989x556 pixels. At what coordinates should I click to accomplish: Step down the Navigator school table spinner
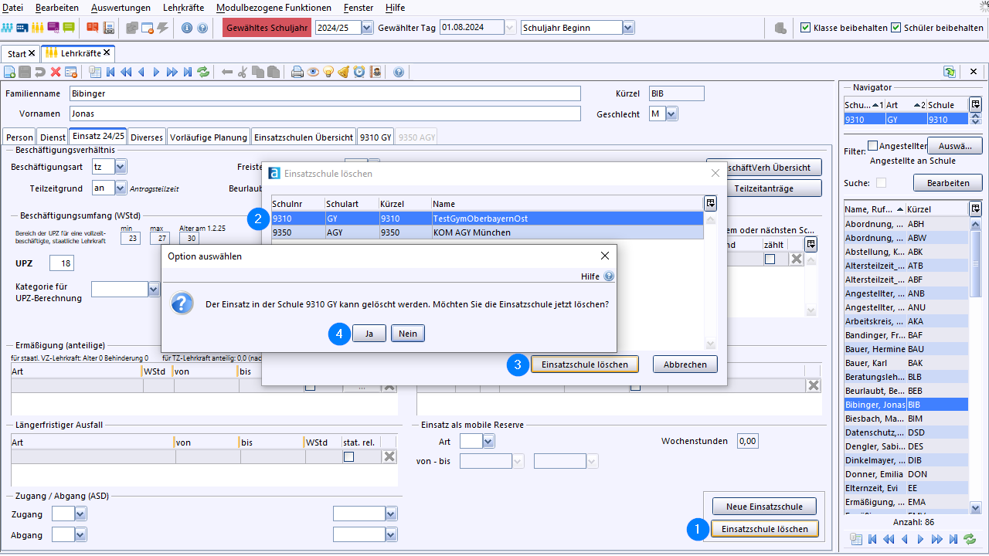(x=976, y=122)
